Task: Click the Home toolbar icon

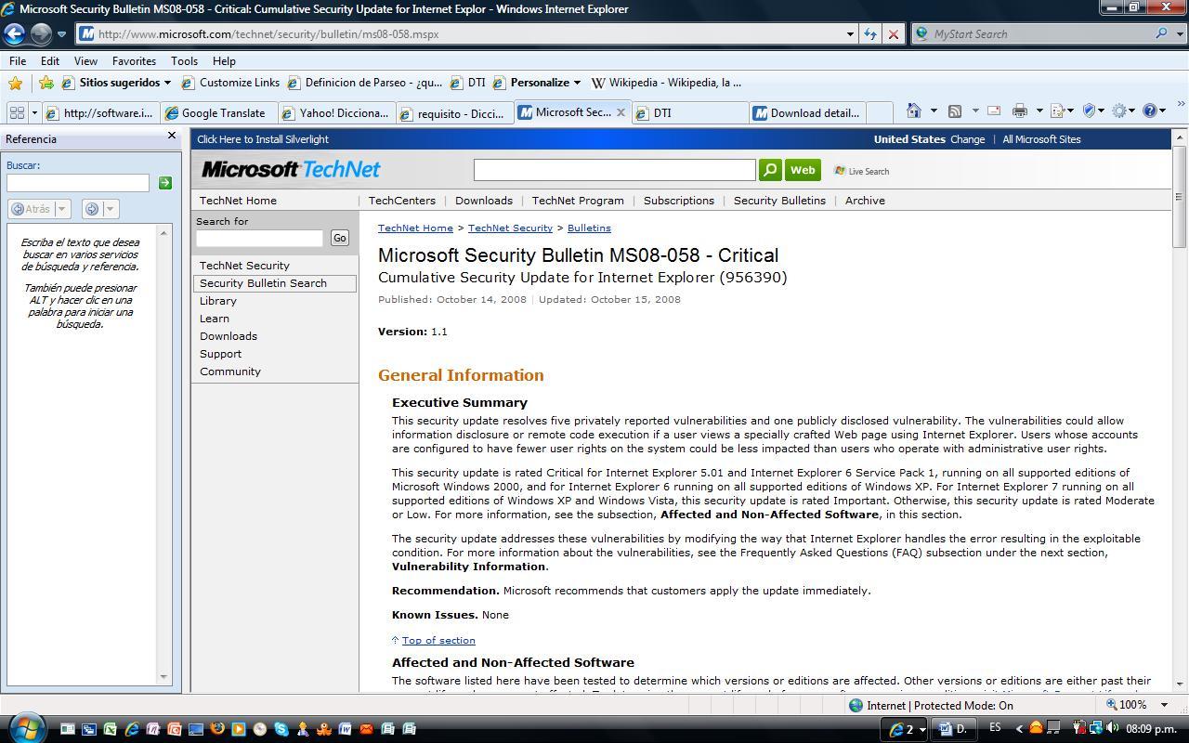Action: click(x=914, y=111)
